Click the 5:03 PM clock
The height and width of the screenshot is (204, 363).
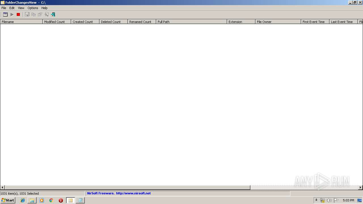[348, 200]
